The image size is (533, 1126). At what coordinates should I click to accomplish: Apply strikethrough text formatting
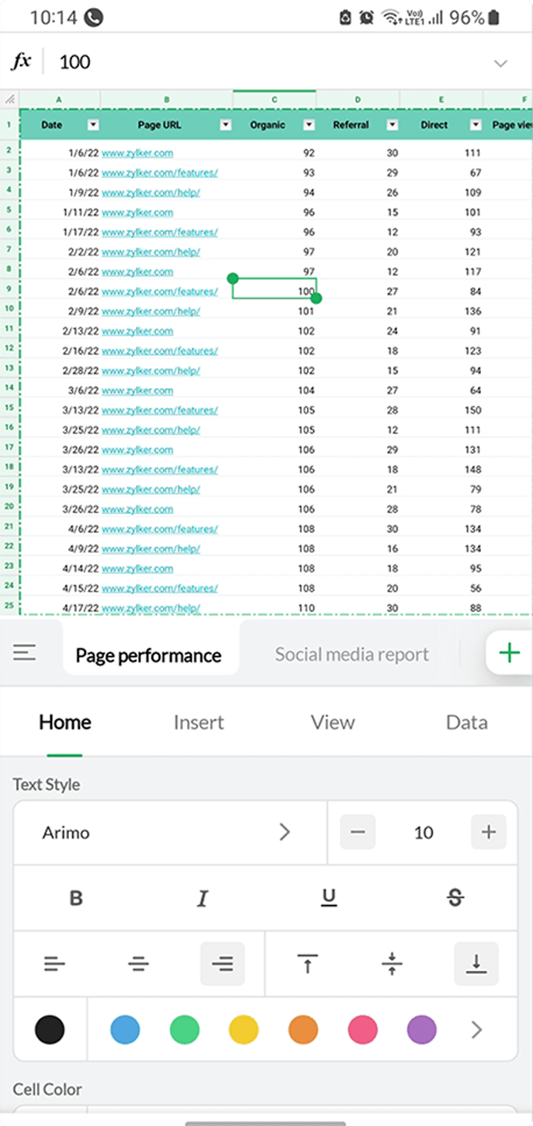click(455, 898)
